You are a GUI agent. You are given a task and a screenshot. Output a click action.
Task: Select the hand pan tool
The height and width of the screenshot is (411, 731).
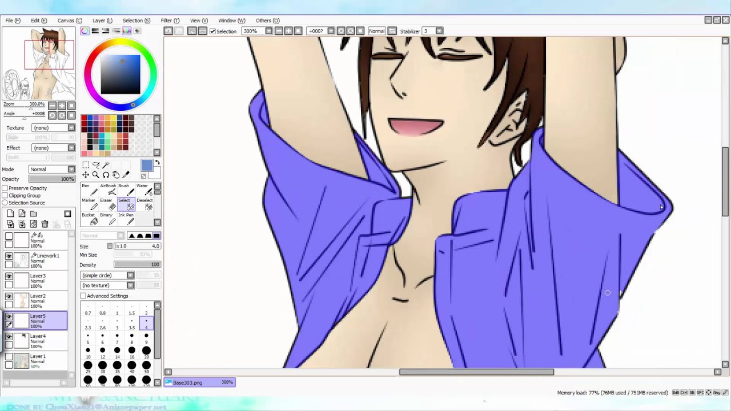click(x=116, y=175)
